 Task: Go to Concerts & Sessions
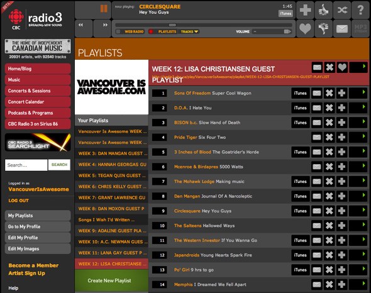tap(38, 91)
